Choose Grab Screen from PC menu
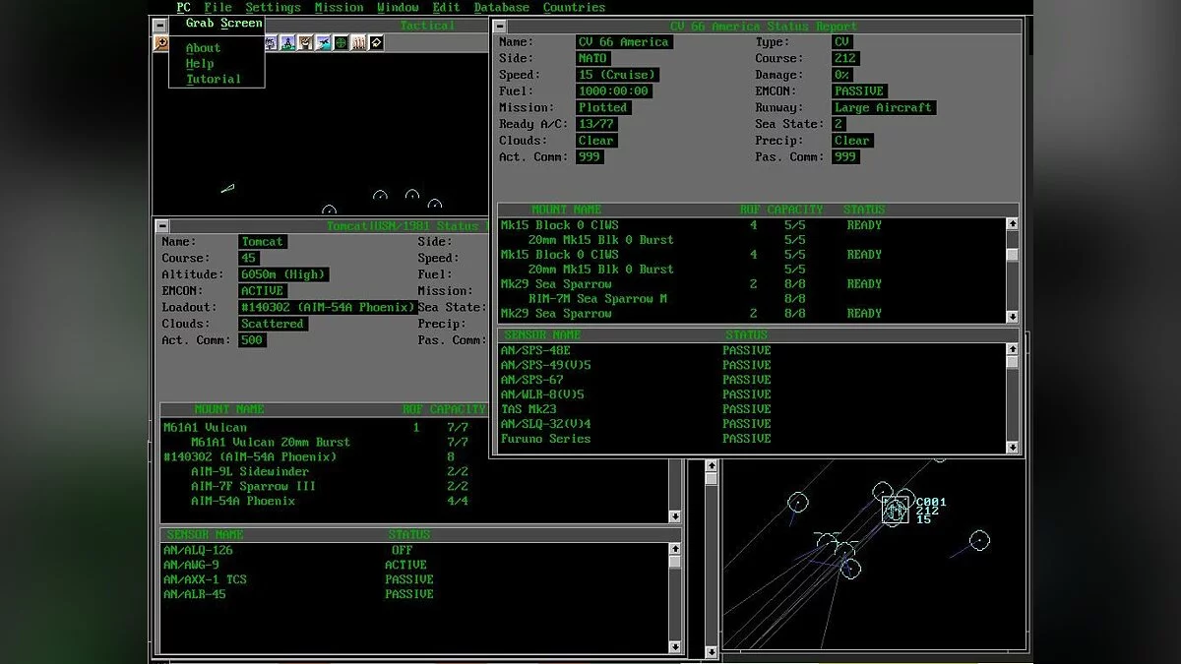The height and width of the screenshot is (664, 1181). 223,23
